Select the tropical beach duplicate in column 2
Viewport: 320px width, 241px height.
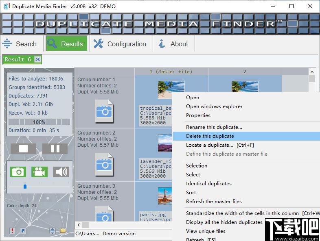click(x=245, y=87)
